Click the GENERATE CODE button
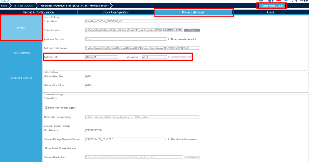309x162 pixels. pyautogui.click(x=272, y=6)
